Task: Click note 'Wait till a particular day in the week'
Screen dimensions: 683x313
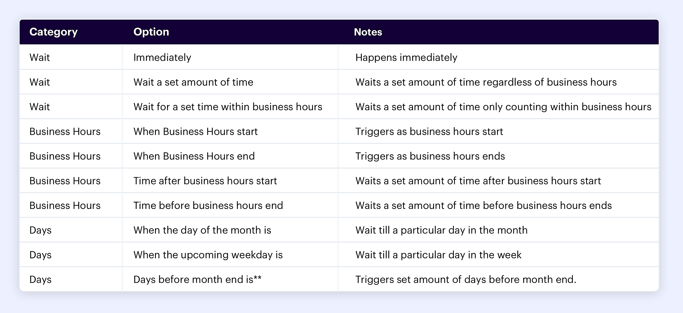Action: (438, 255)
